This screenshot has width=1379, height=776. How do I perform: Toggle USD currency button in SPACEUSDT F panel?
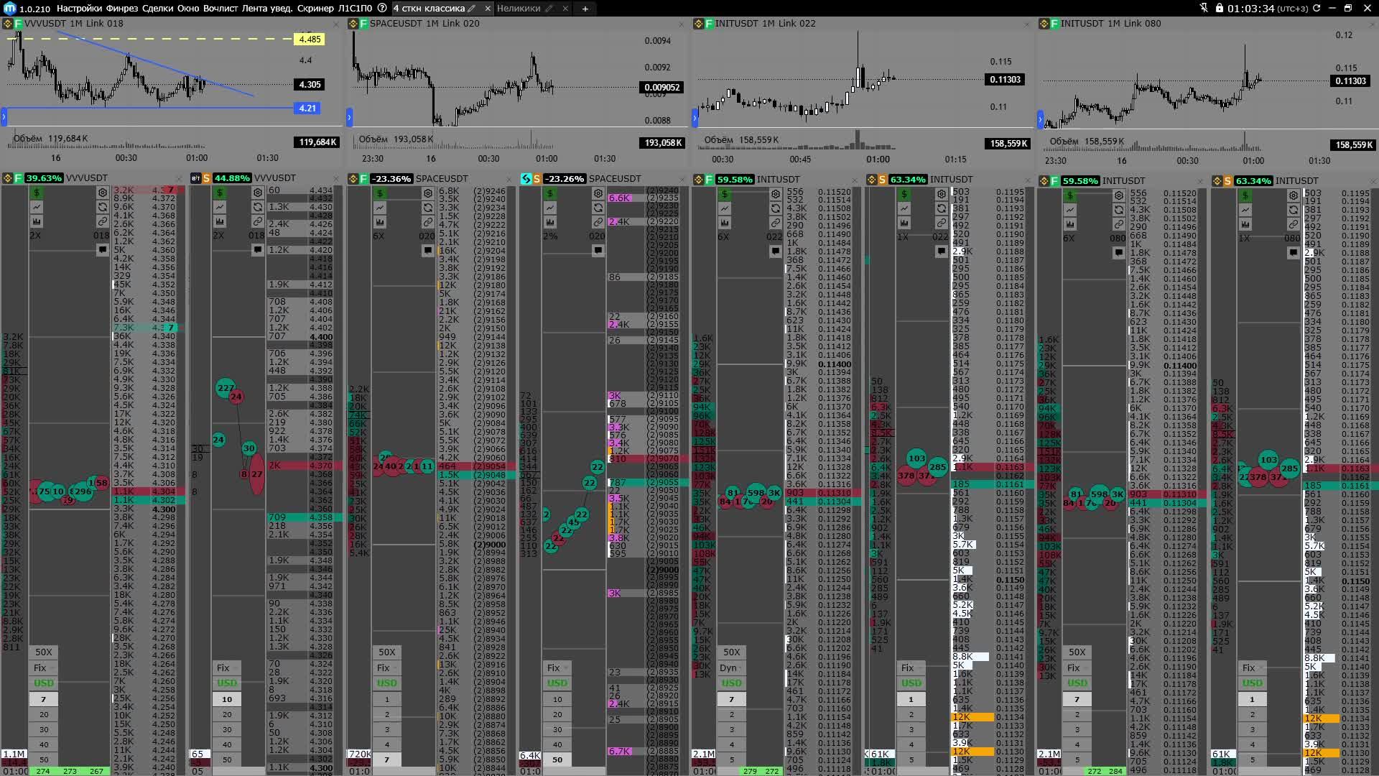point(387,683)
